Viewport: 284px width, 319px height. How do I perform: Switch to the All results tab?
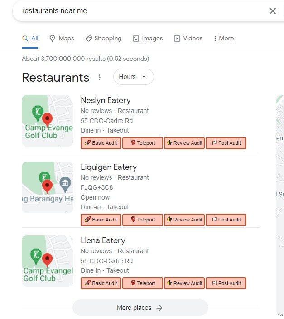tap(30, 38)
